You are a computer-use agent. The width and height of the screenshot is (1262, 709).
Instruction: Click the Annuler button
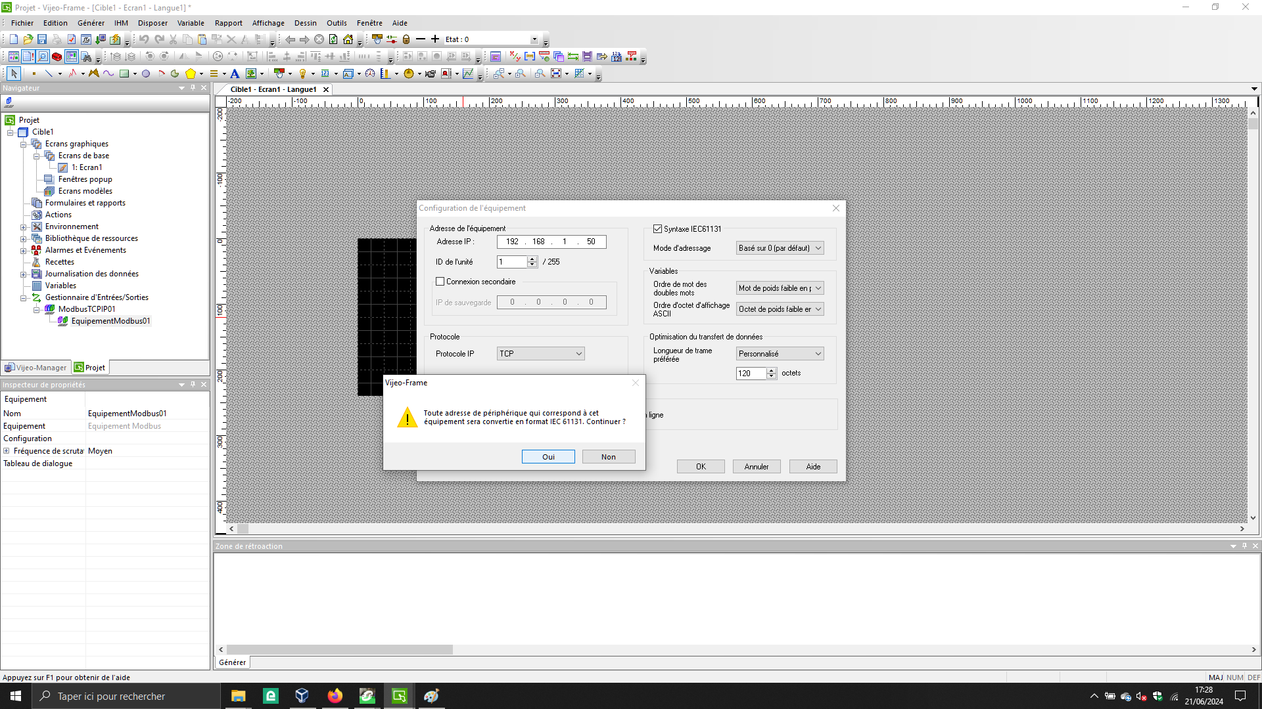756,467
